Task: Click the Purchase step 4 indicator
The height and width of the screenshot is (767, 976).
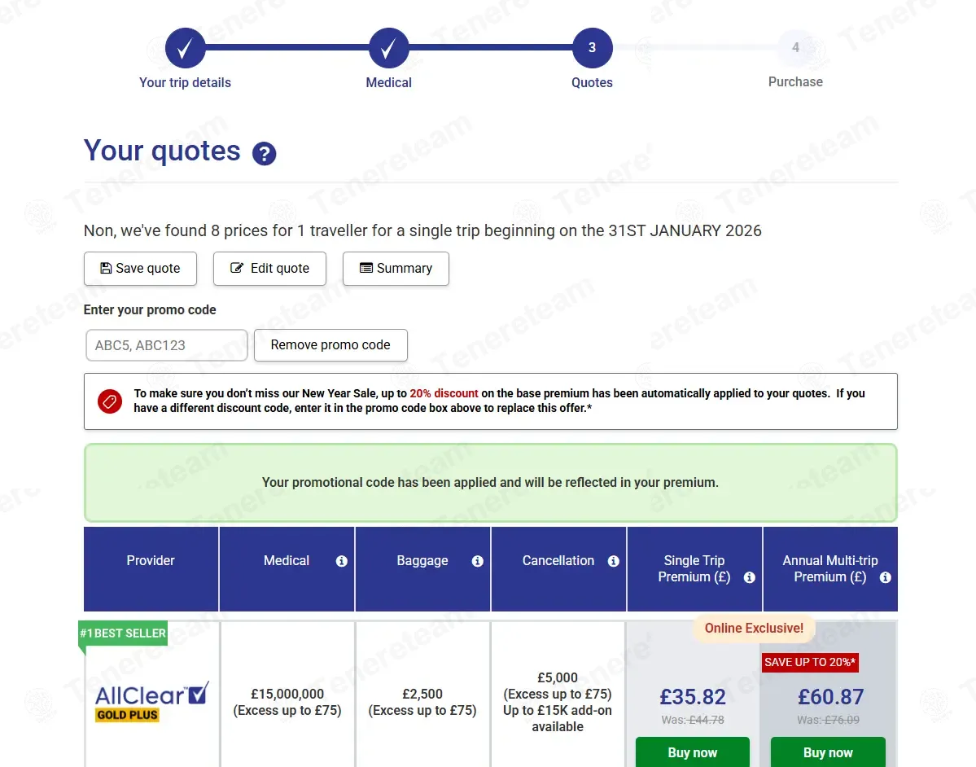Action: coord(795,48)
